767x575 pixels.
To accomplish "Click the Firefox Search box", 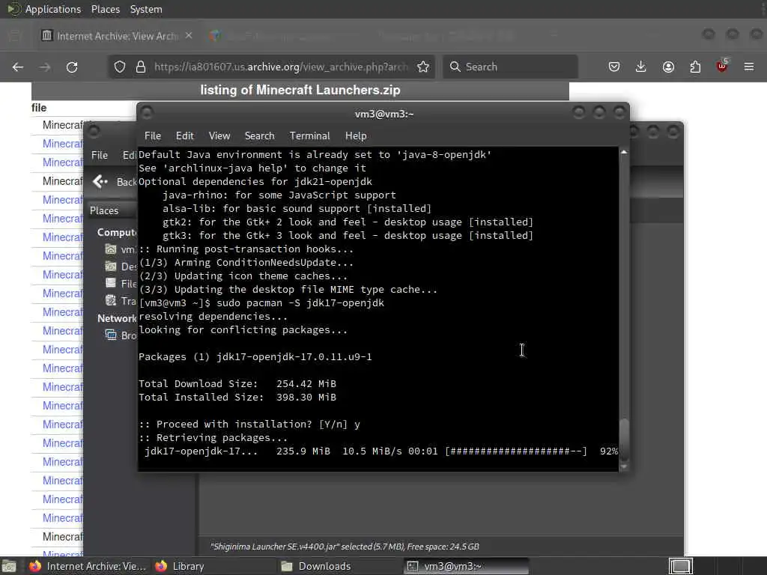I will pyautogui.click(x=510, y=67).
